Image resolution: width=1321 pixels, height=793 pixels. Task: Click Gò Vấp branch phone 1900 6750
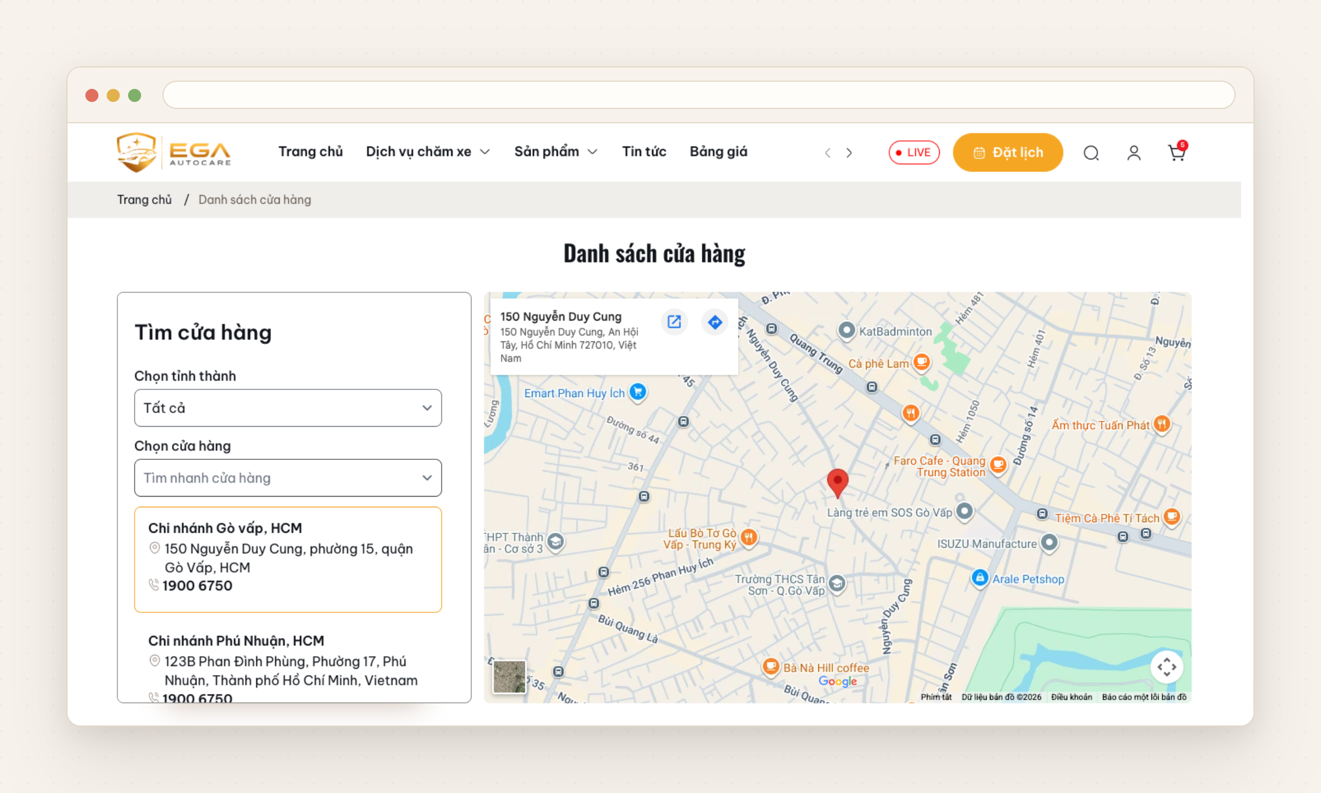click(x=197, y=586)
